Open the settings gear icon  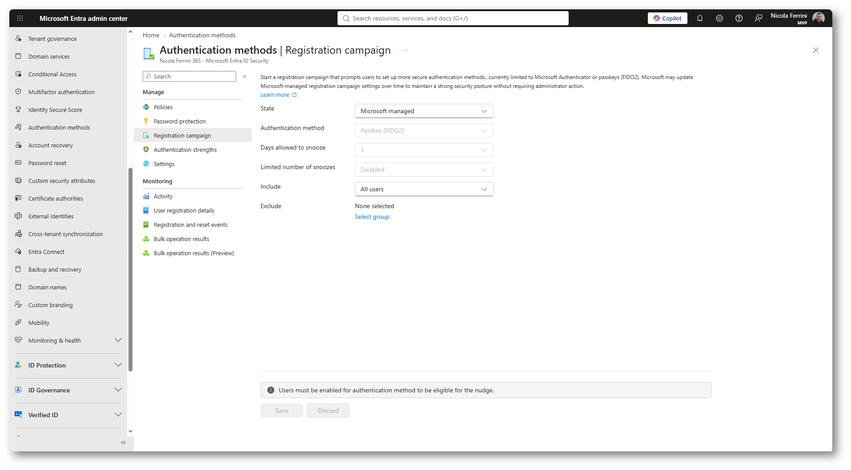click(719, 18)
